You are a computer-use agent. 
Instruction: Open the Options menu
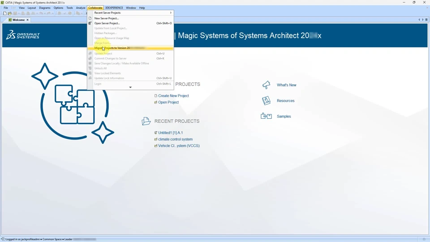(58, 8)
